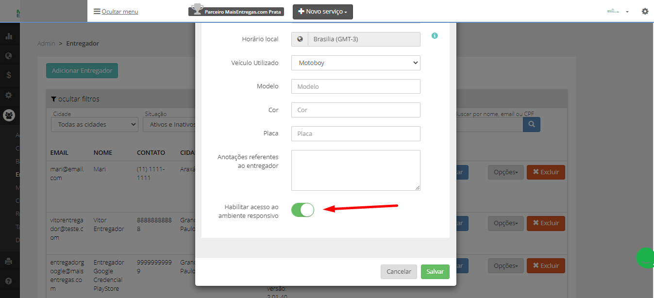Open the Todas as cidades dropdown

point(95,125)
